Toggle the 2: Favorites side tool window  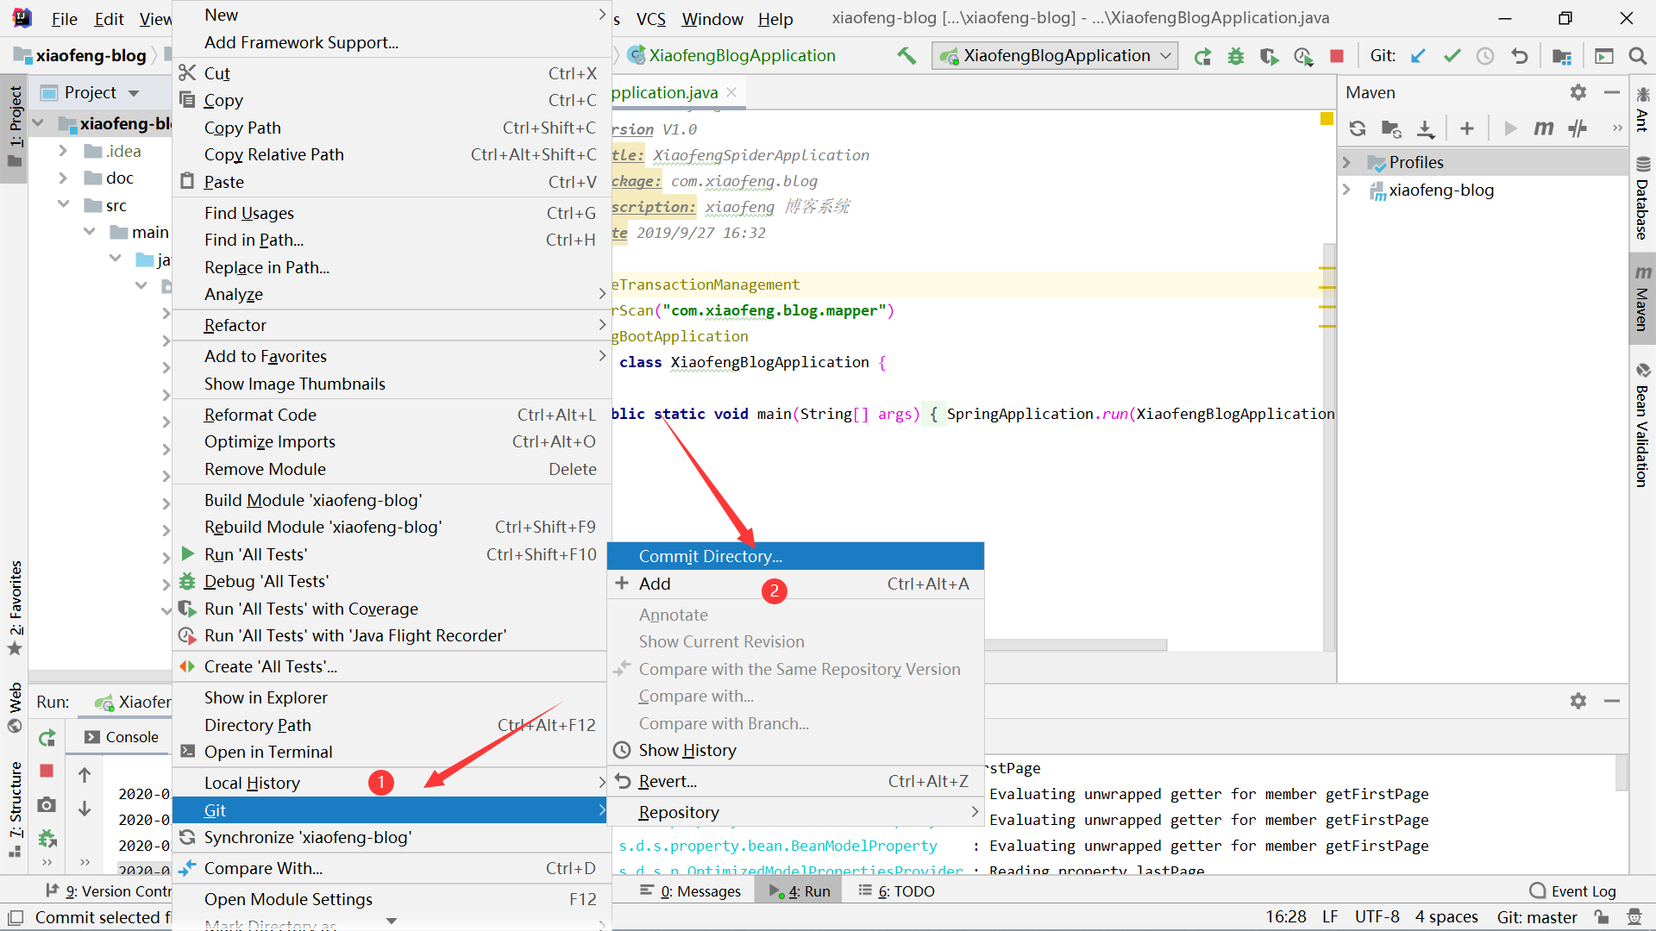point(15,608)
